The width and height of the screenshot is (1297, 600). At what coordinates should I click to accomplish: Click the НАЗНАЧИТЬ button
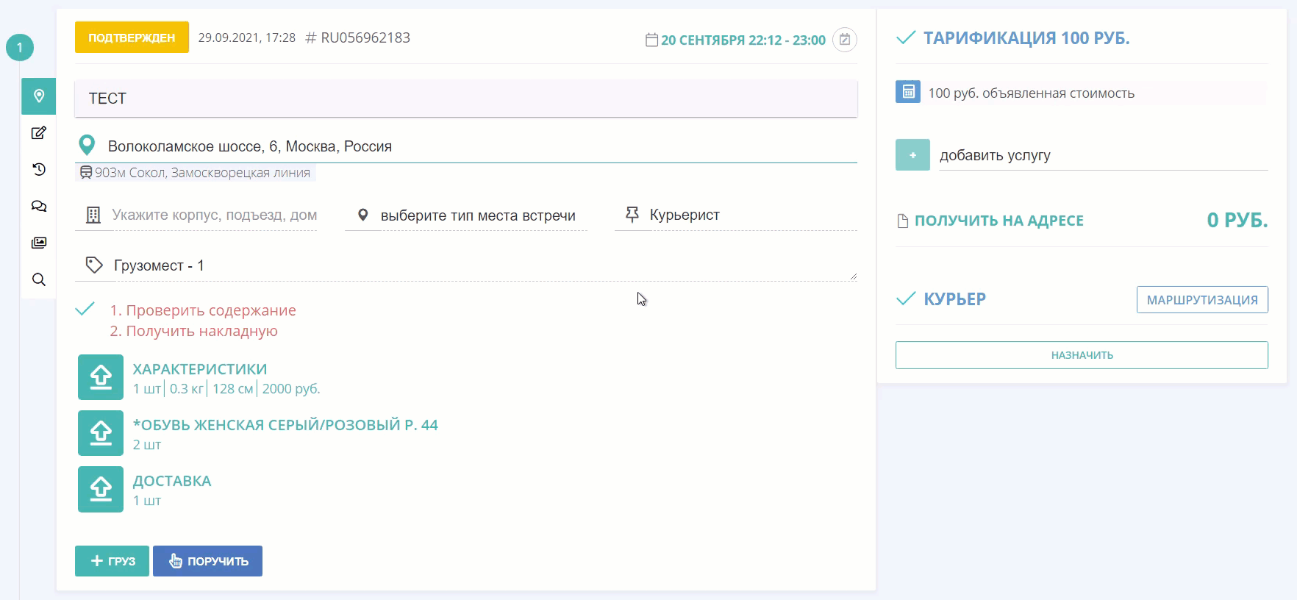[1082, 355]
